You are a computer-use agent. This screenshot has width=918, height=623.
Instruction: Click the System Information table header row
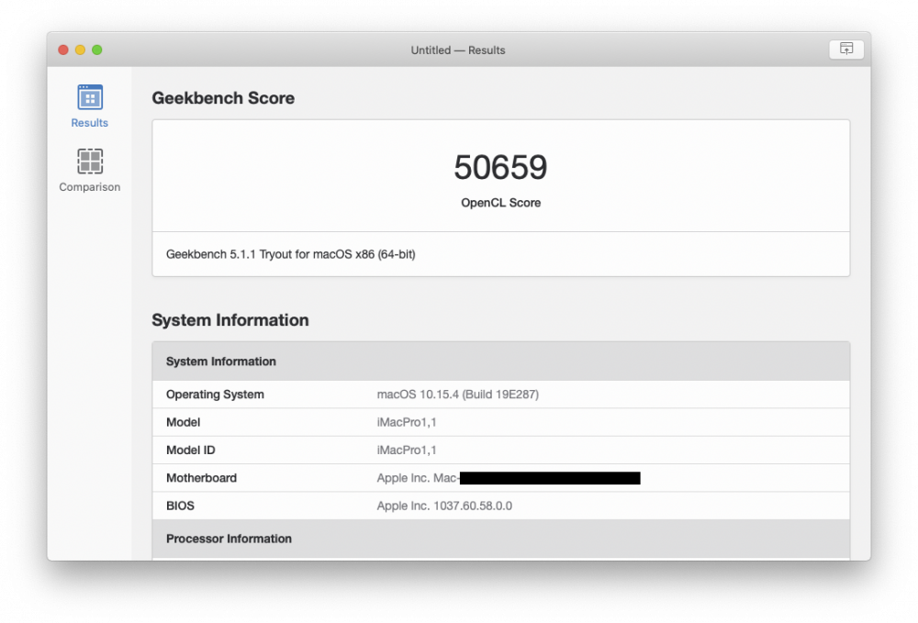point(500,362)
